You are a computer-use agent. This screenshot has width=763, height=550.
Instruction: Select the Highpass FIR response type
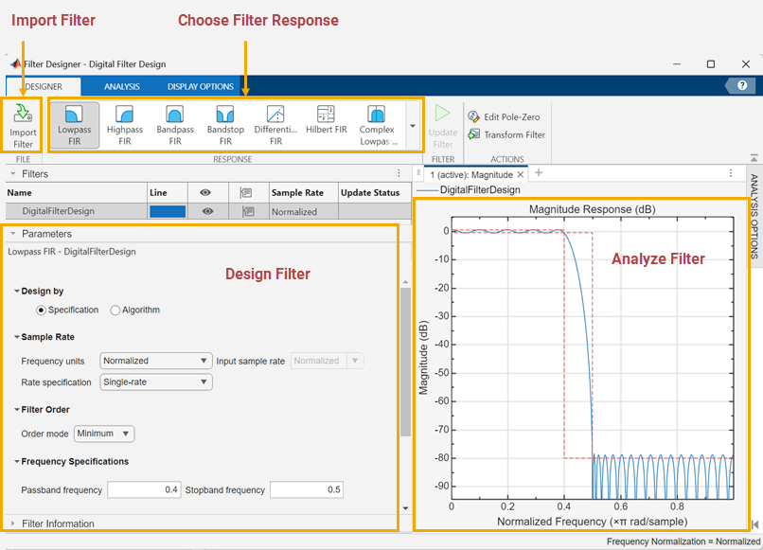(x=124, y=124)
